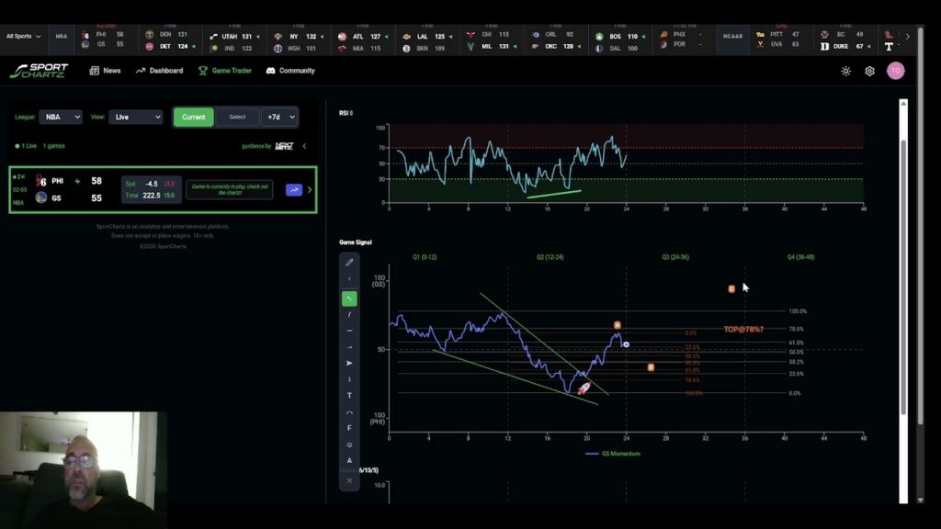This screenshot has height=529, width=941.
Task: Open the purple chart icon for PHI-GS game
Action: 294,190
